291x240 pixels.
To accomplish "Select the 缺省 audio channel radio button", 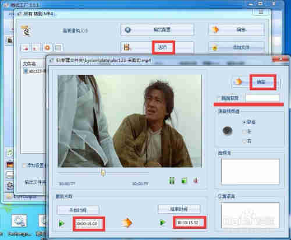I will [x=244, y=122].
